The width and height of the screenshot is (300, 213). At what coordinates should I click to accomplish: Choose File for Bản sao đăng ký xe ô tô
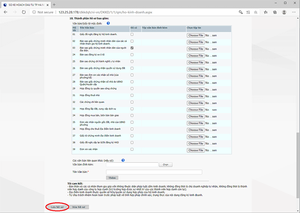(x=196, y=56)
